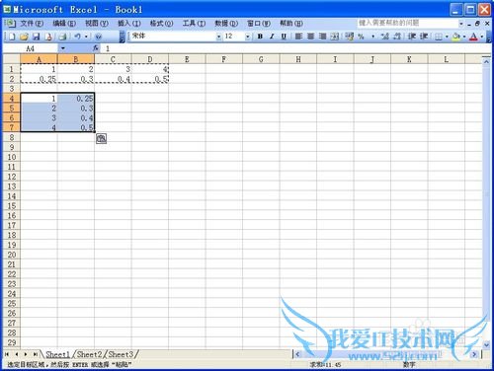Click cell B4 containing 0.25
This screenshot has height=371, width=494.
pyautogui.click(x=76, y=99)
